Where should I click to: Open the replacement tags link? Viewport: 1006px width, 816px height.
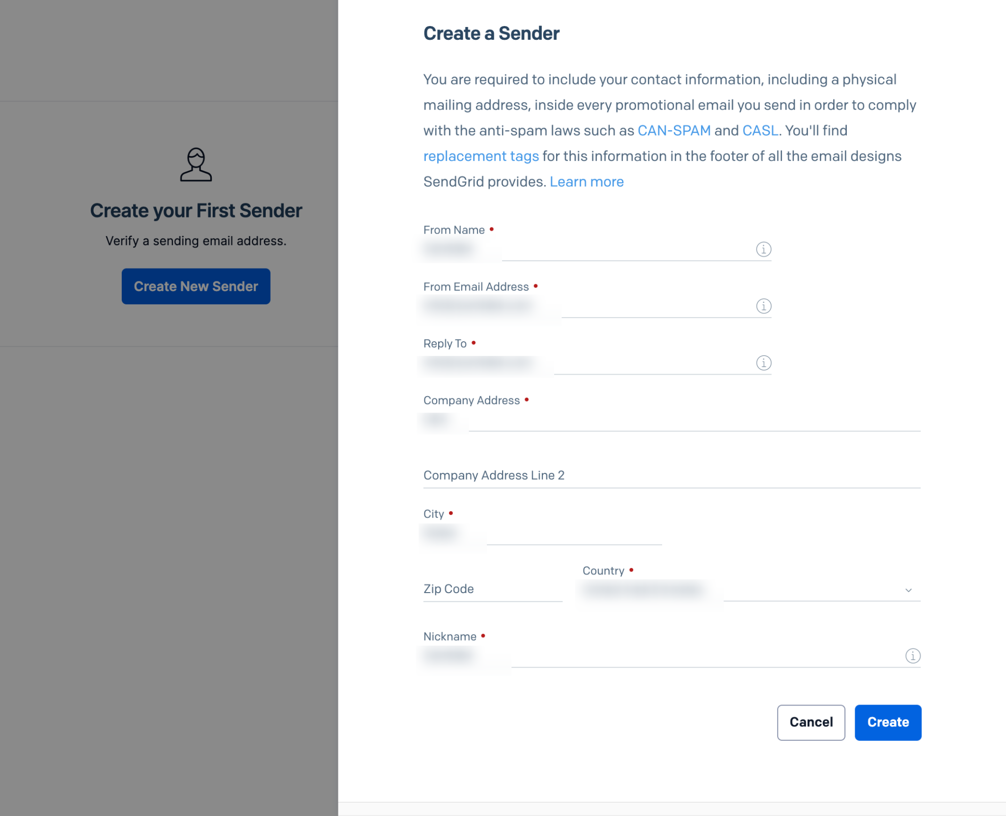(x=481, y=156)
